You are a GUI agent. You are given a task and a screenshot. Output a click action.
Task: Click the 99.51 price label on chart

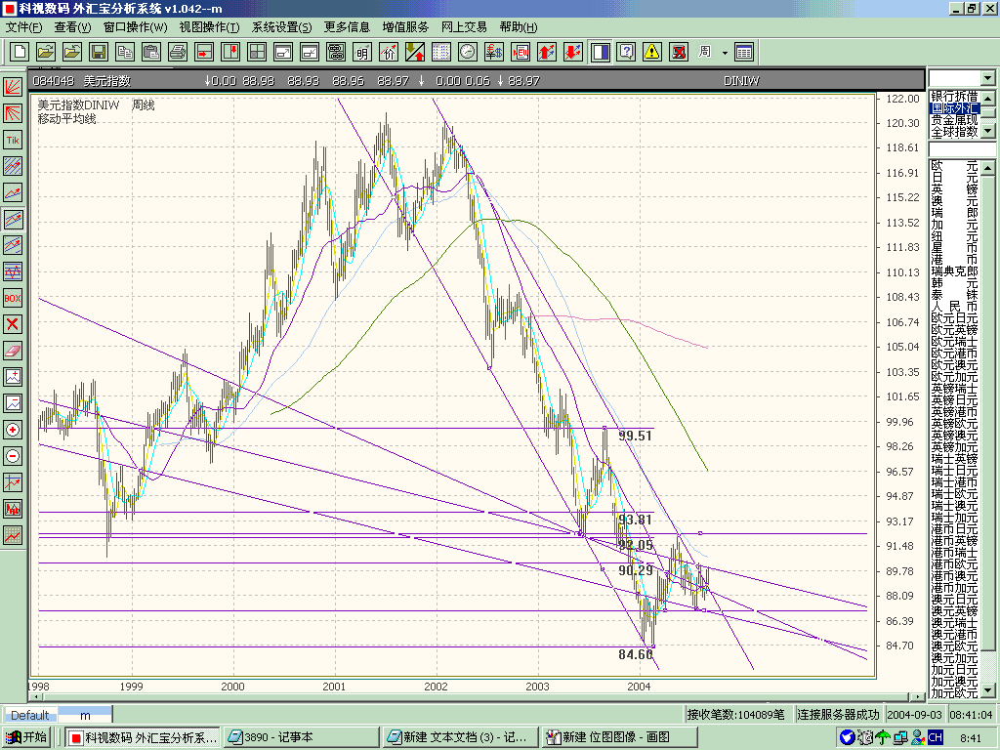click(635, 436)
